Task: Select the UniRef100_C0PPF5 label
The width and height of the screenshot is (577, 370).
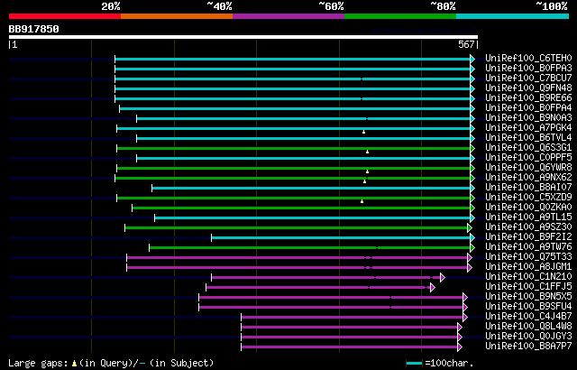Action: pos(528,158)
